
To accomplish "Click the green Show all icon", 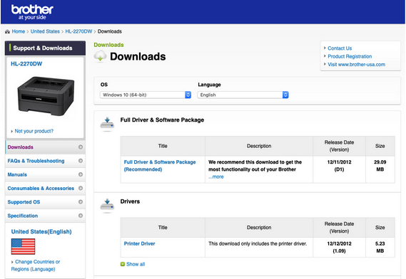I will click(123, 264).
